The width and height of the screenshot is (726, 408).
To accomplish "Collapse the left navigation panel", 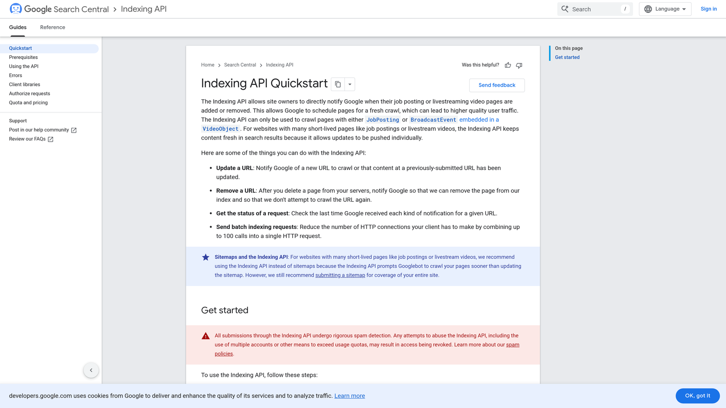I will point(91,370).
